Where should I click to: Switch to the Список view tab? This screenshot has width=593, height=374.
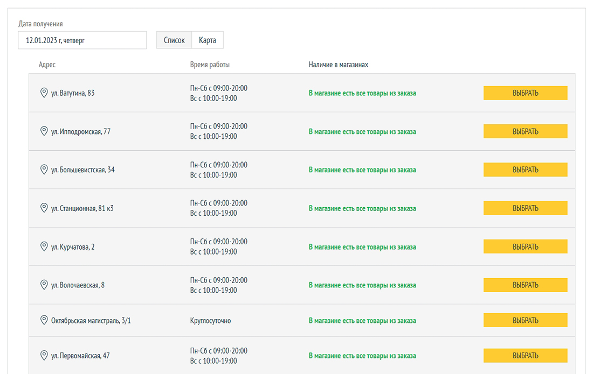[174, 40]
